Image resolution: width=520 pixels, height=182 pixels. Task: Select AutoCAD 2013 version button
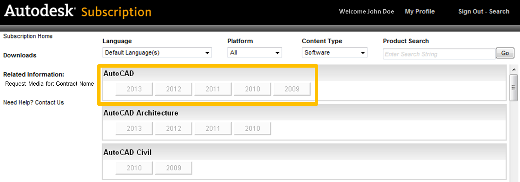pyautogui.click(x=134, y=89)
